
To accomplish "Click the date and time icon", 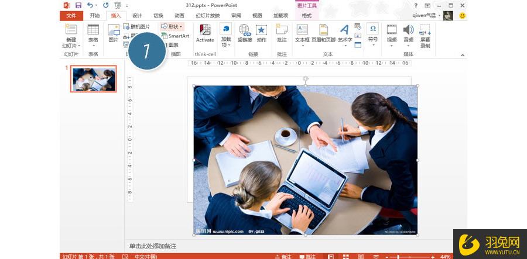I will [358, 26].
